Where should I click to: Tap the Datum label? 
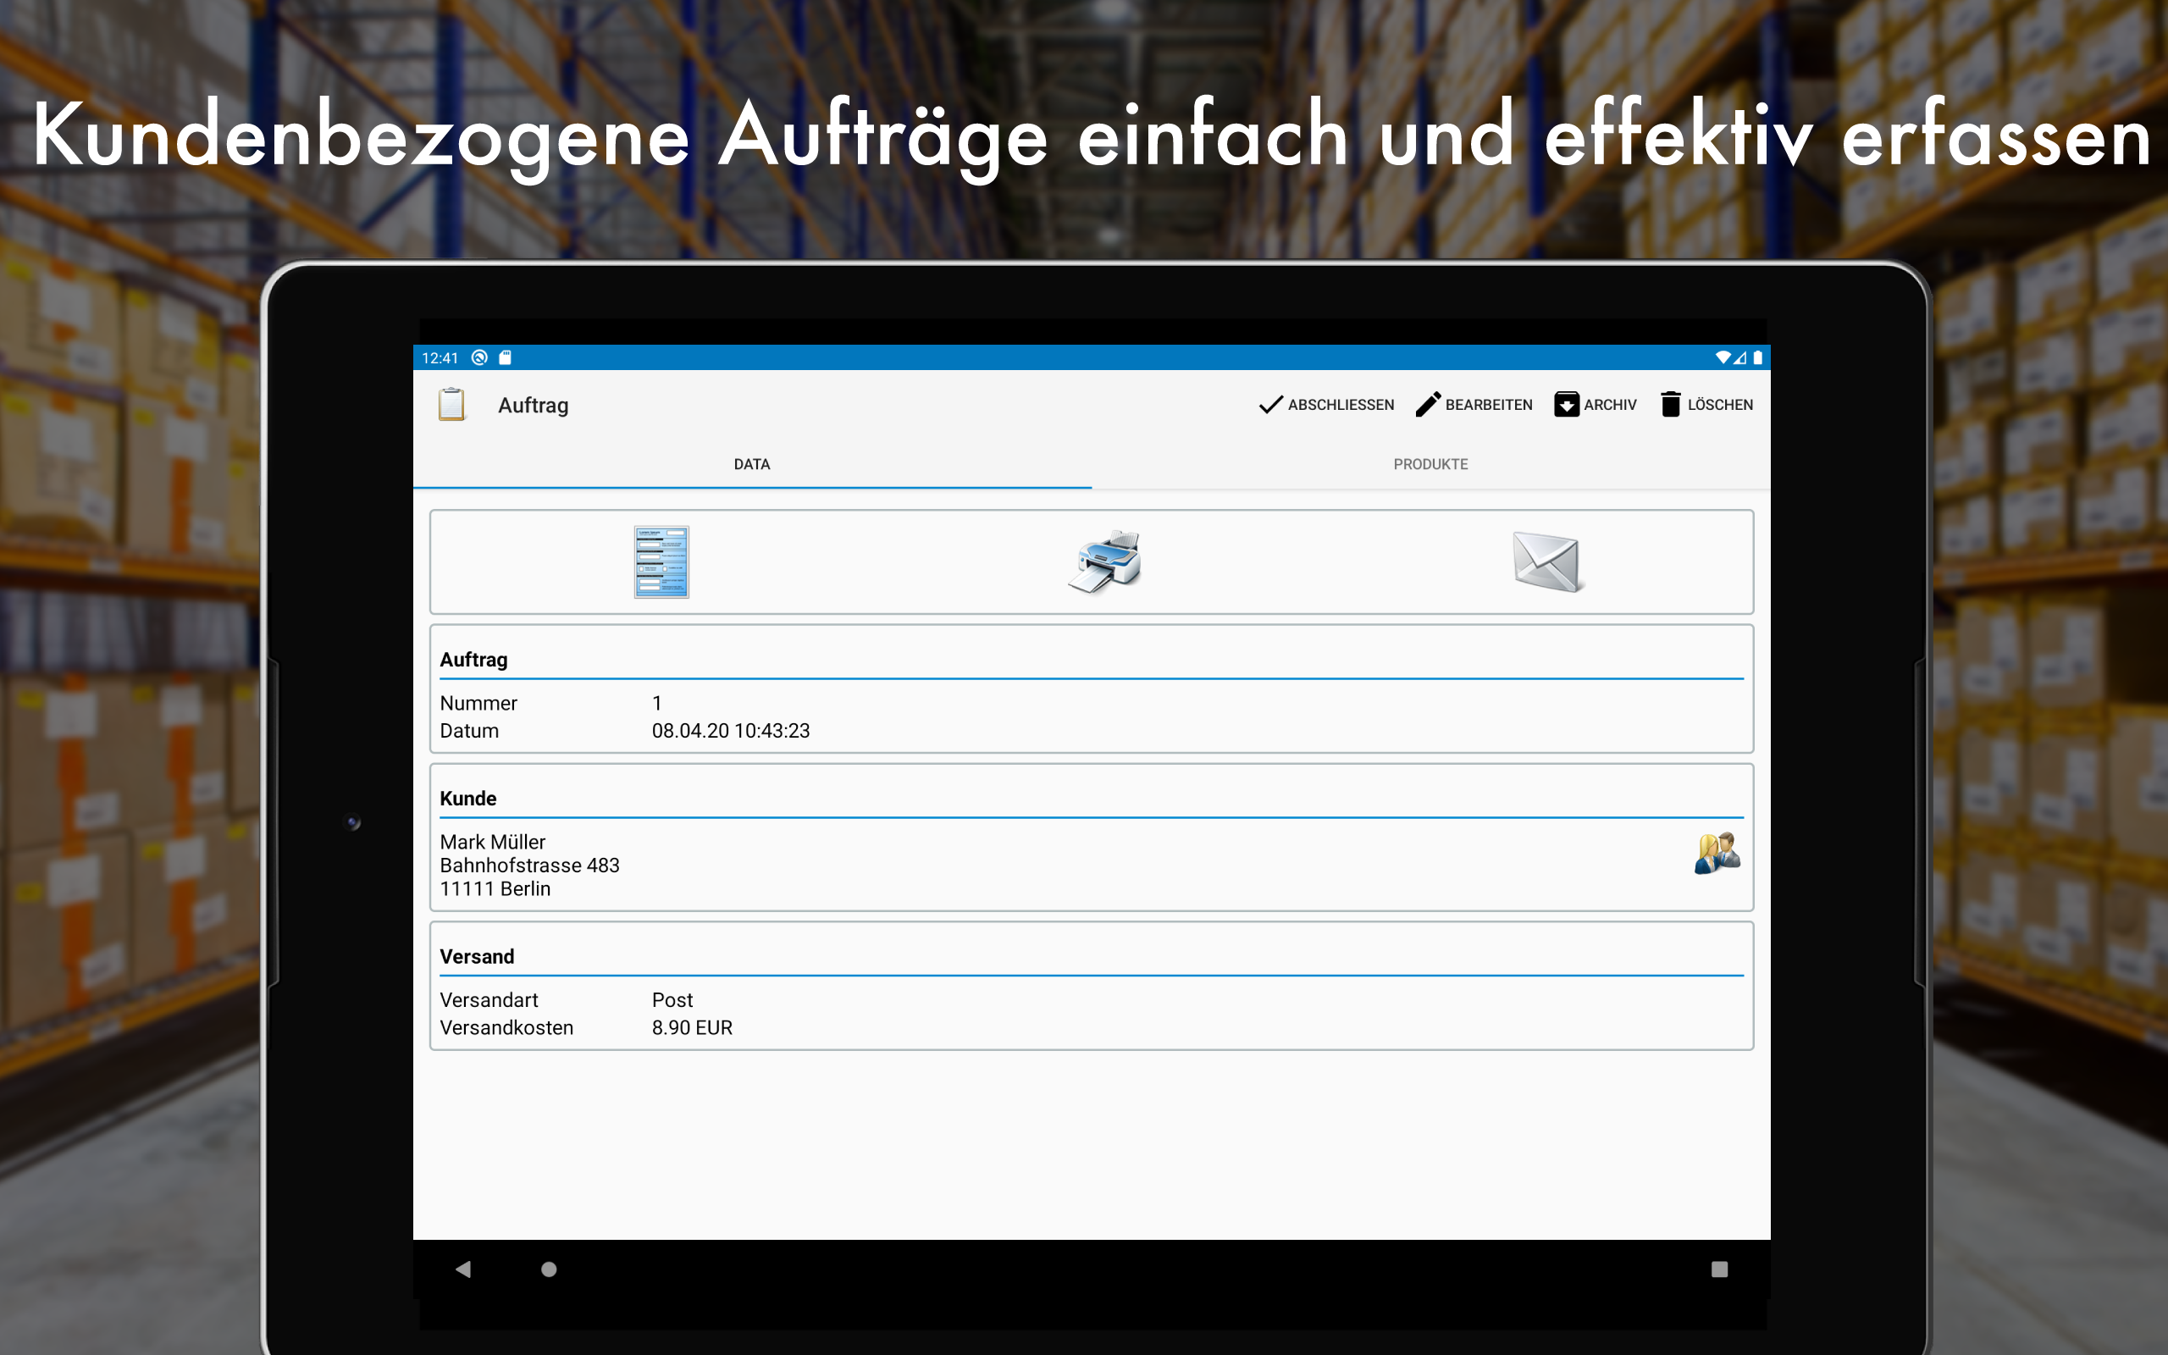[x=469, y=730]
